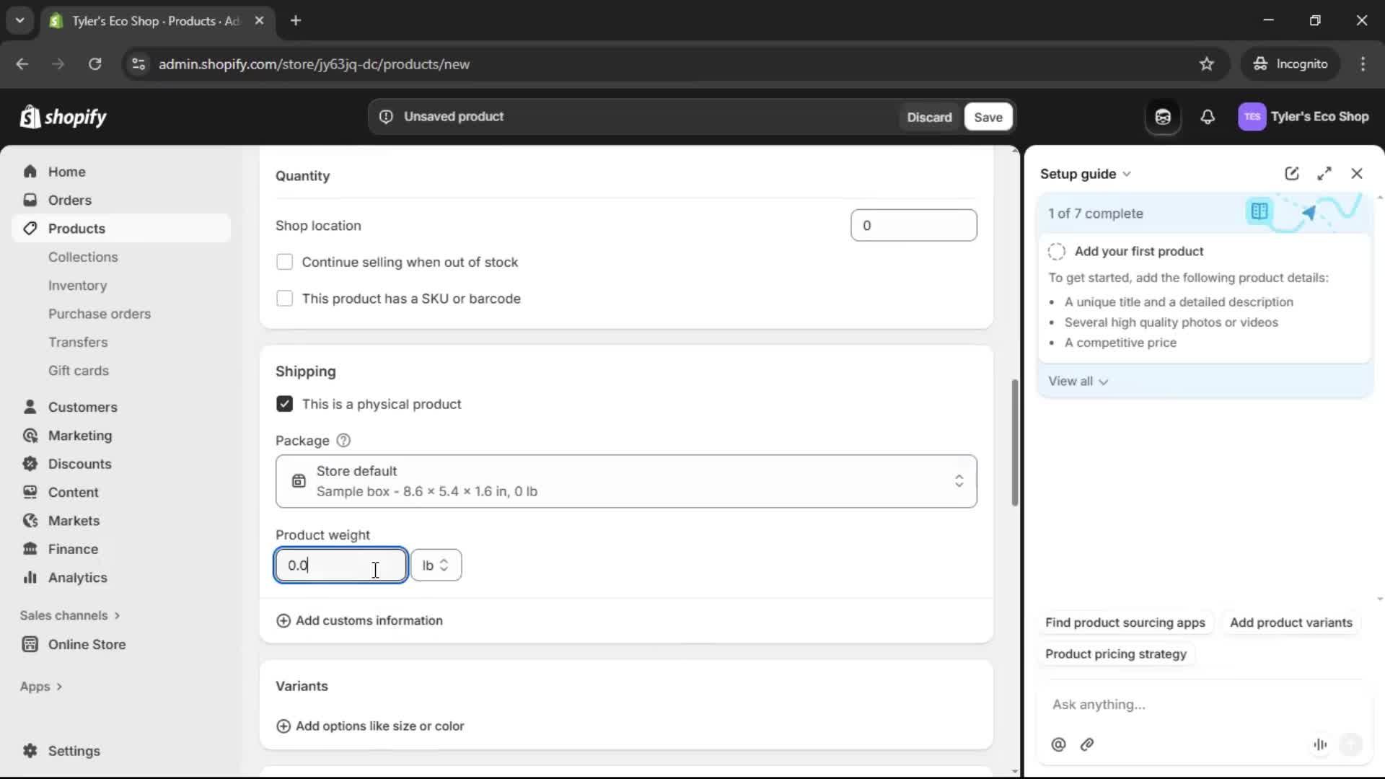The image size is (1385, 779).
Task: Select the Discounts icon in the sidebar
Action: click(x=30, y=464)
